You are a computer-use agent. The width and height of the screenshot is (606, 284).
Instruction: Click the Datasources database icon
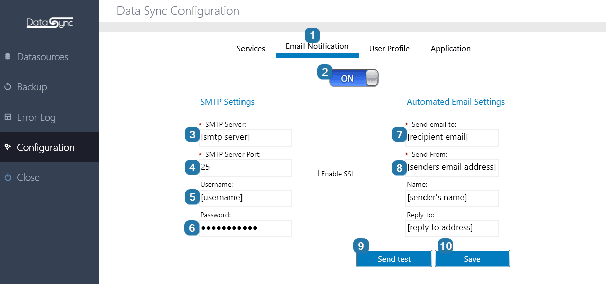coord(7,57)
